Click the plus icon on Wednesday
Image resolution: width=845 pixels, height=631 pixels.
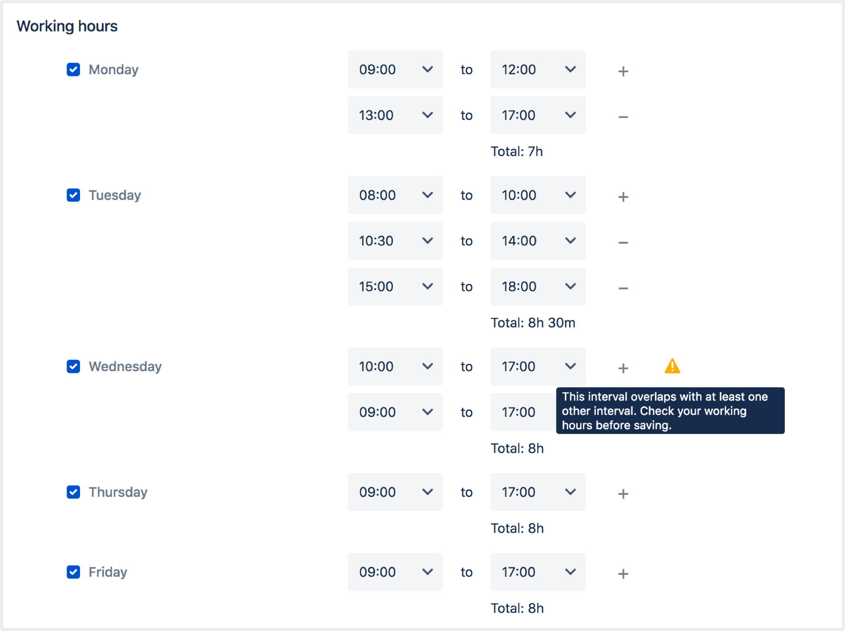click(x=623, y=367)
